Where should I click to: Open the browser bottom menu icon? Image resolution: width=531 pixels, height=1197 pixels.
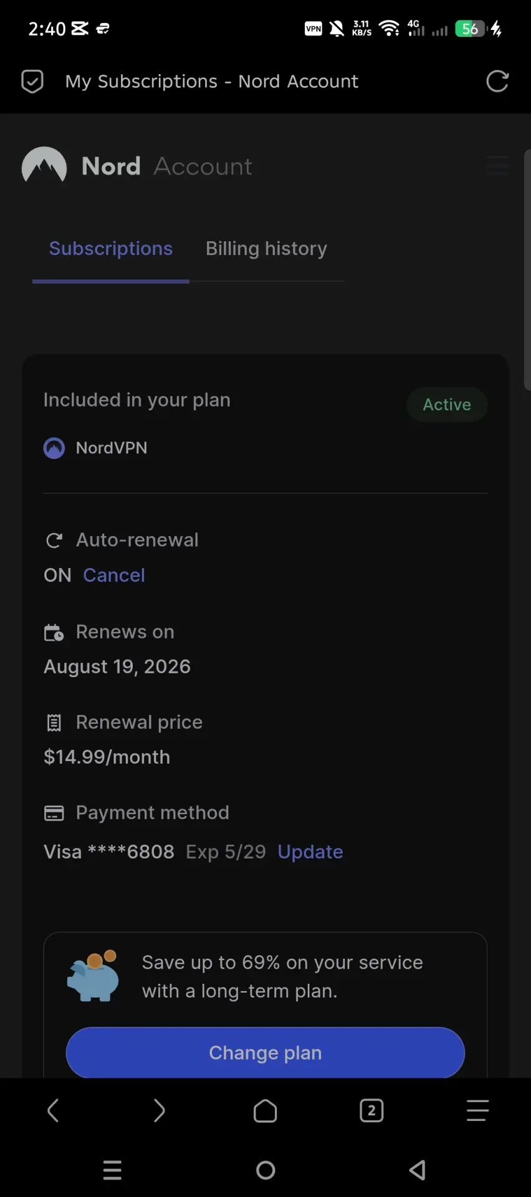pyautogui.click(x=477, y=1110)
